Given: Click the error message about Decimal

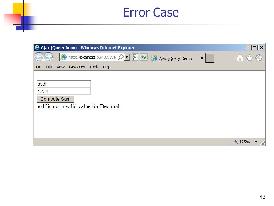Looking at the screenshot, I should 79,106.
